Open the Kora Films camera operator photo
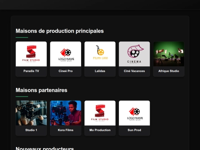 (x=66, y=113)
